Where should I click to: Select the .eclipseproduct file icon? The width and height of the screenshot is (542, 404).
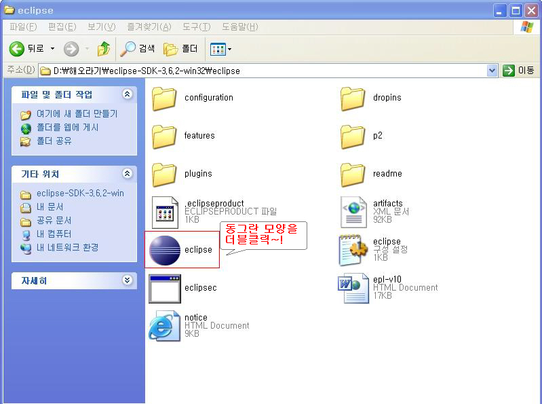(166, 212)
